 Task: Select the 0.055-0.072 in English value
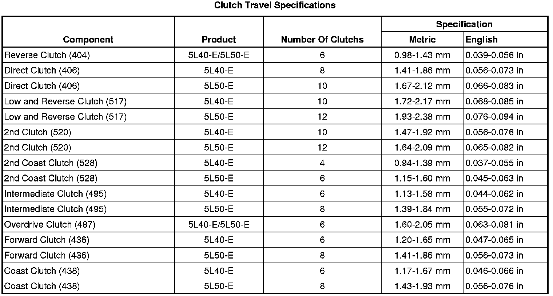(x=494, y=209)
